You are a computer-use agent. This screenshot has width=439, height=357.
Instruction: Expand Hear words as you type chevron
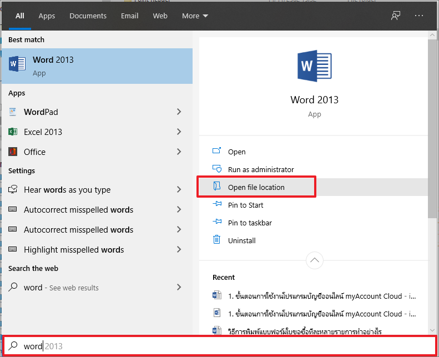[x=179, y=189]
